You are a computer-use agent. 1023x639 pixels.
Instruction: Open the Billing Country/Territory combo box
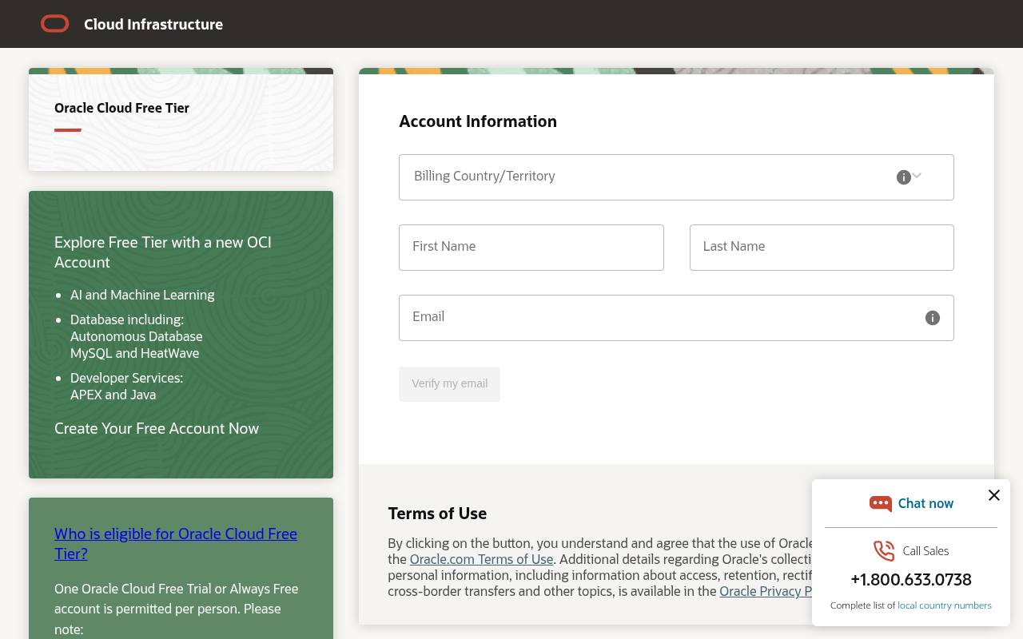(676, 177)
